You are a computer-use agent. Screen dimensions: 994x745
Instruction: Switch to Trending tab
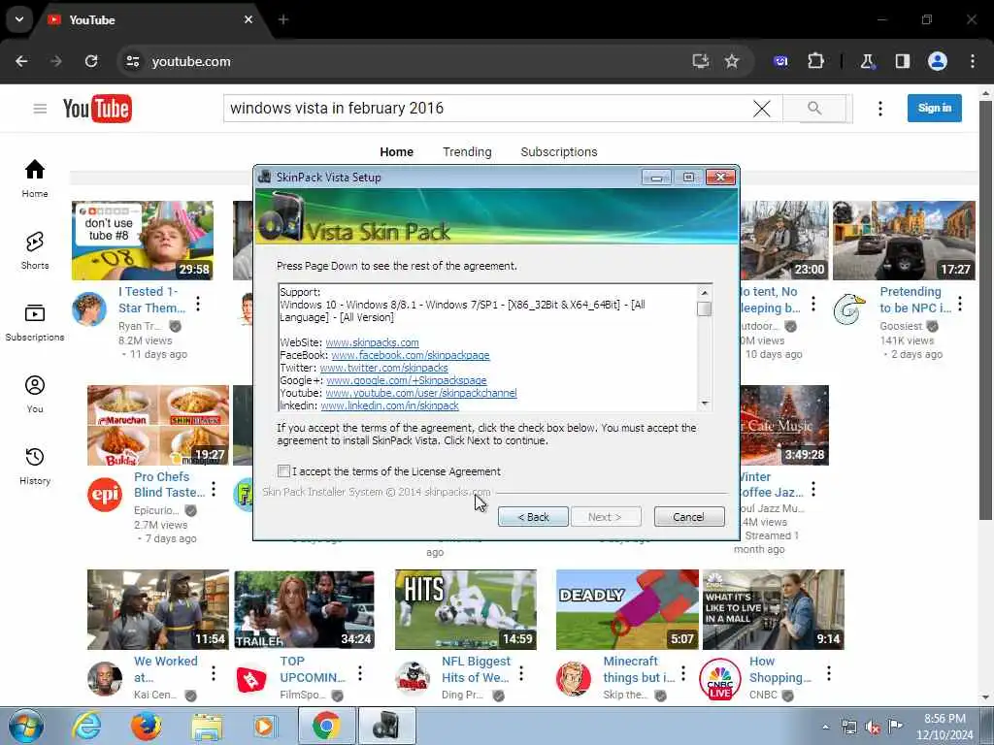(467, 152)
